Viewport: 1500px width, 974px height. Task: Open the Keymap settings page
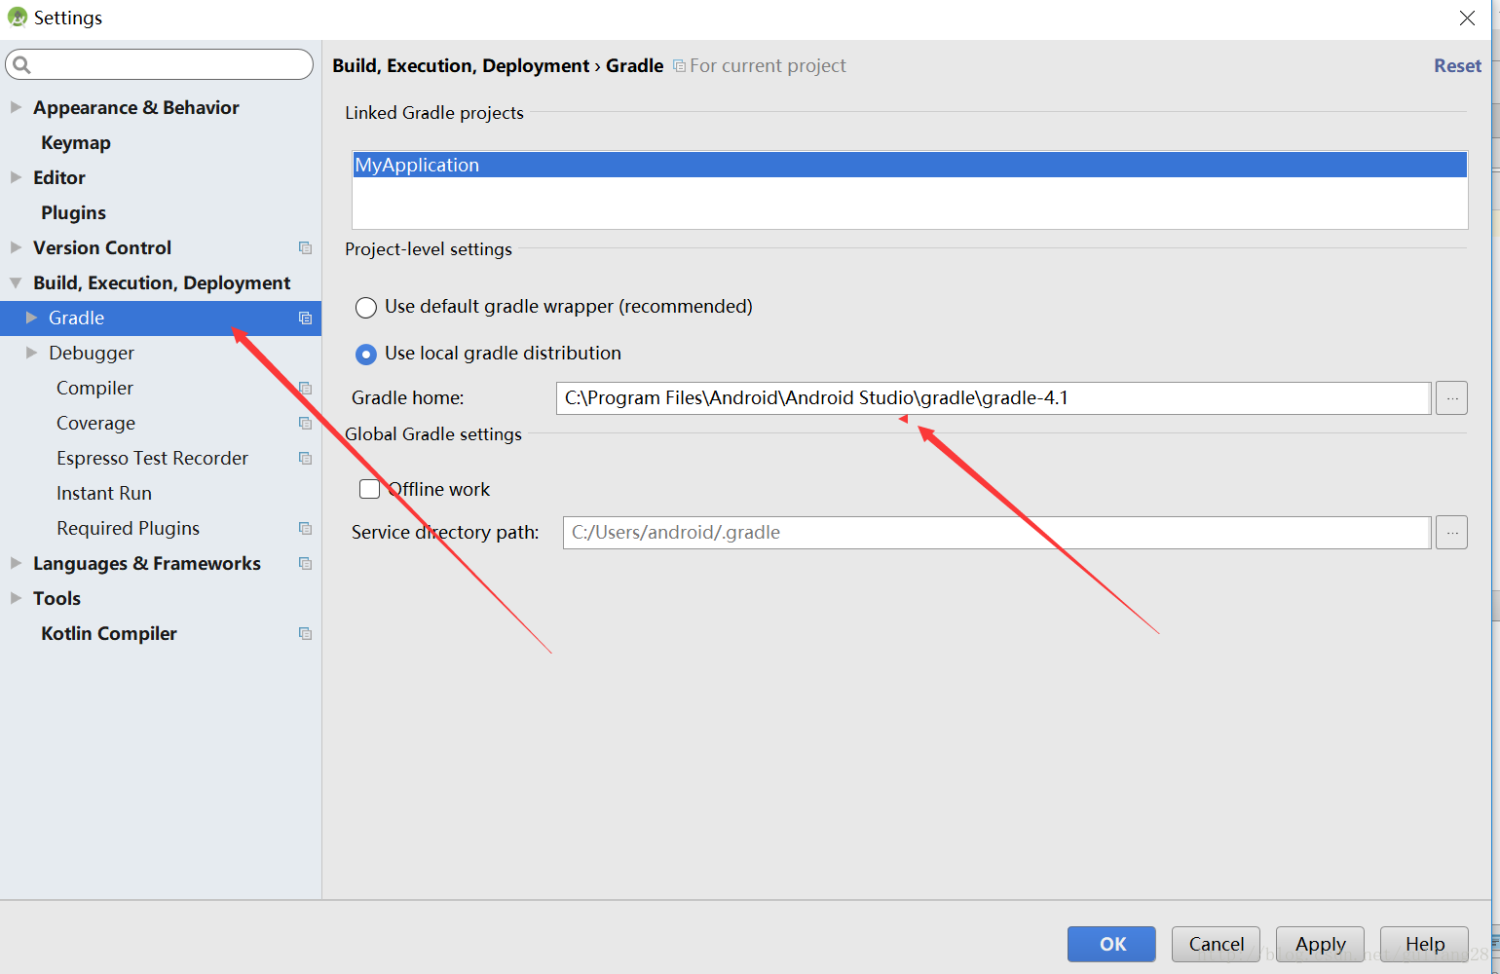tap(76, 143)
